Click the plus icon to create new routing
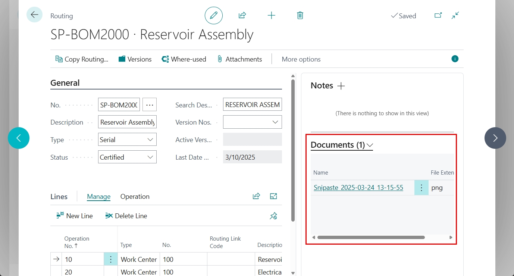Viewport: 514px width, 276px height. (x=271, y=15)
